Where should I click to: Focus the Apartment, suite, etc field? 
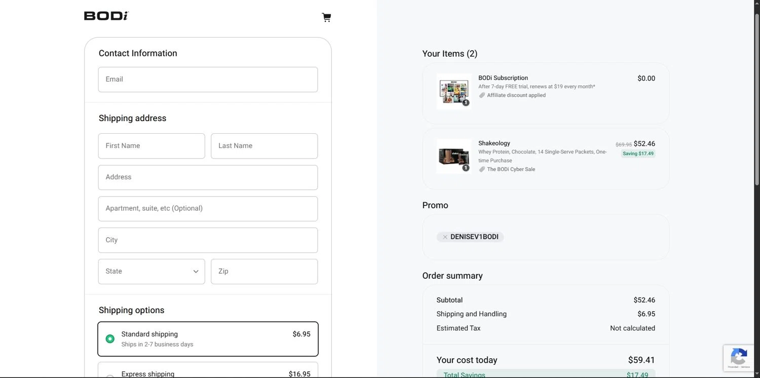coord(208,209)
